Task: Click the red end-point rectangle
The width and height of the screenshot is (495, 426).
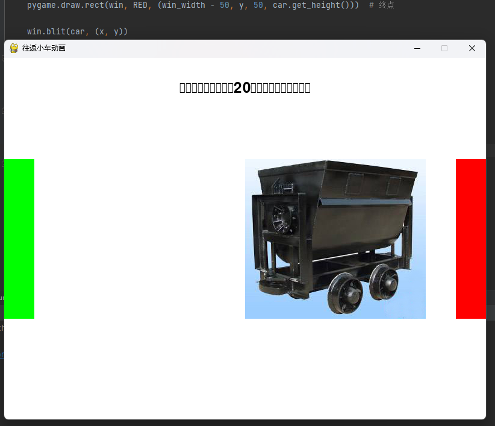Action: [470, 239]
